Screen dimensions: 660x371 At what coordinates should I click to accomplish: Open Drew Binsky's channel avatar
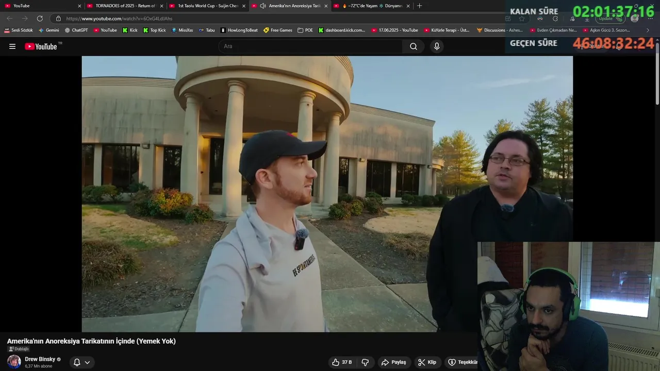tap(14, 362)
